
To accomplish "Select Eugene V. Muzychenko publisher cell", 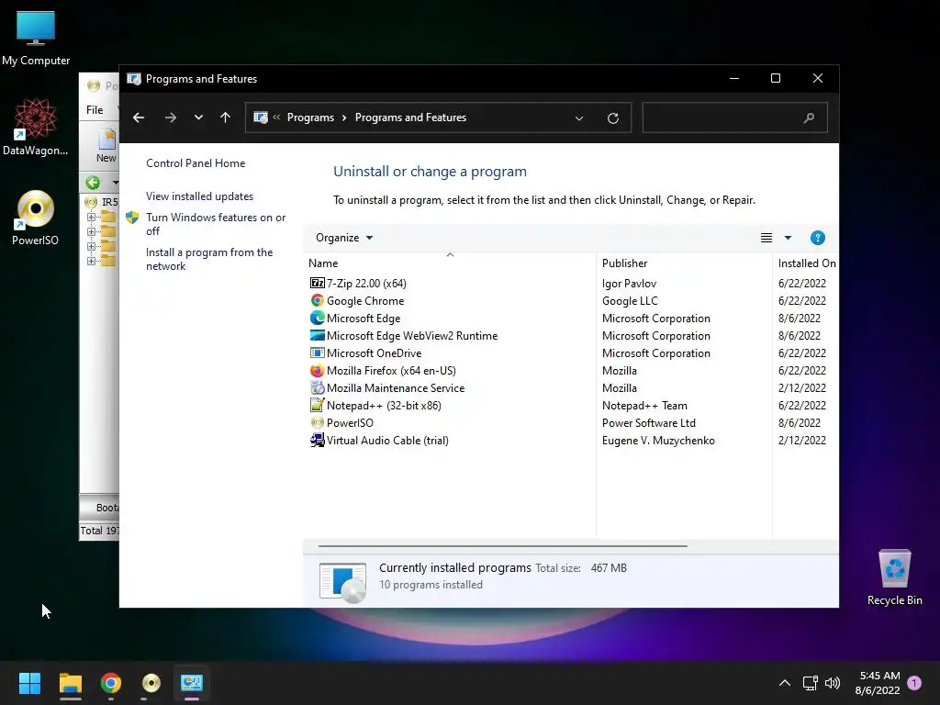I will pos(658,440).
